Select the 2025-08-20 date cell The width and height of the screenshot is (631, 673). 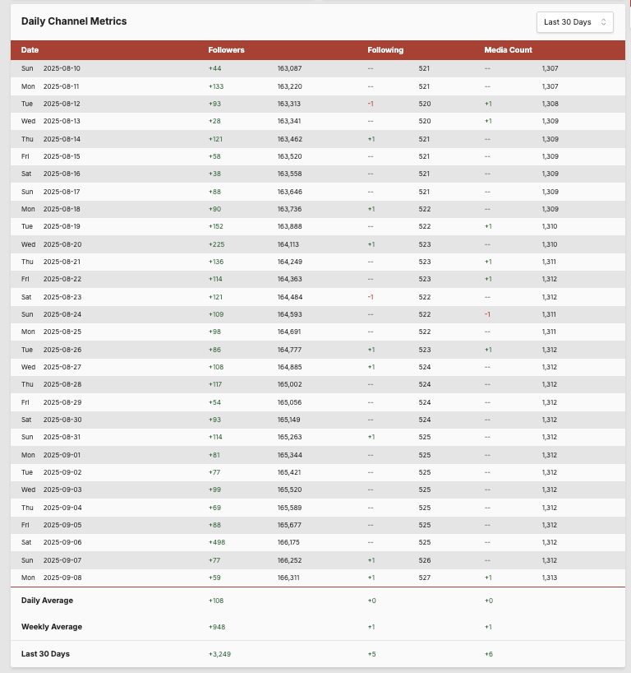coord(62,244)
